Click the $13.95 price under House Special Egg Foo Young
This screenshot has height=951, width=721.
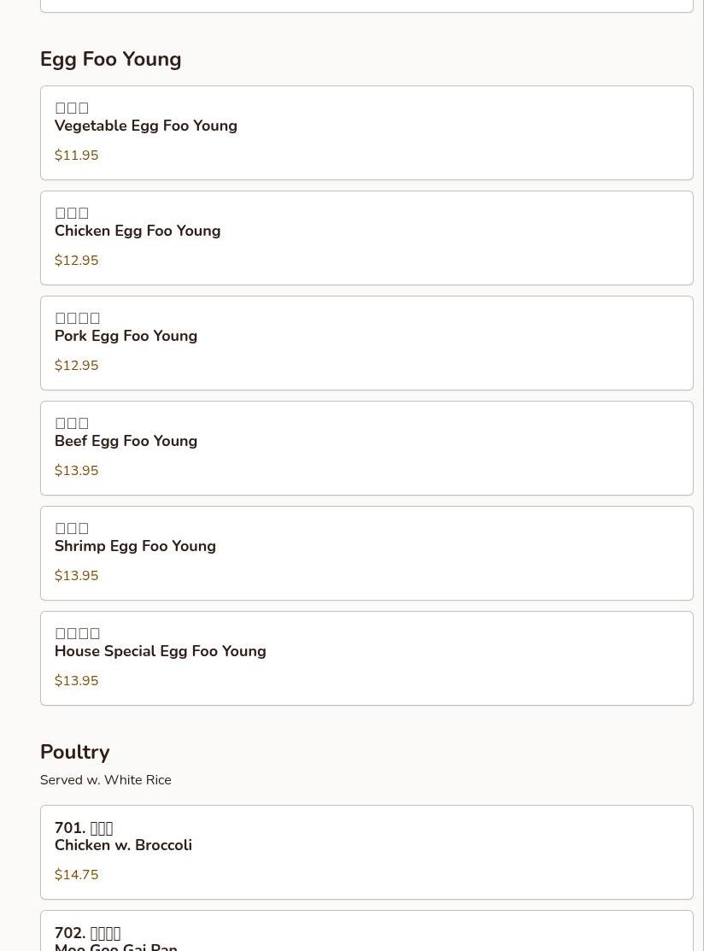(77, 681)
